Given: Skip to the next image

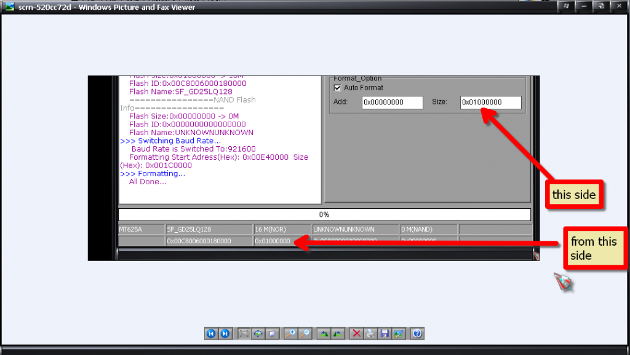Looking at the screenshot, I should pyautogui.click(x=225, y=334).
